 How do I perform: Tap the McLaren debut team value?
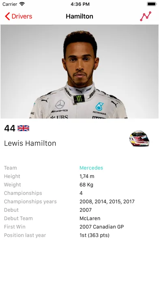(90, 218)
